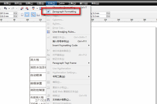Screen dimensions: 157x104
Task: Open the 位图(B) menu
Action: tap(40, 3)
